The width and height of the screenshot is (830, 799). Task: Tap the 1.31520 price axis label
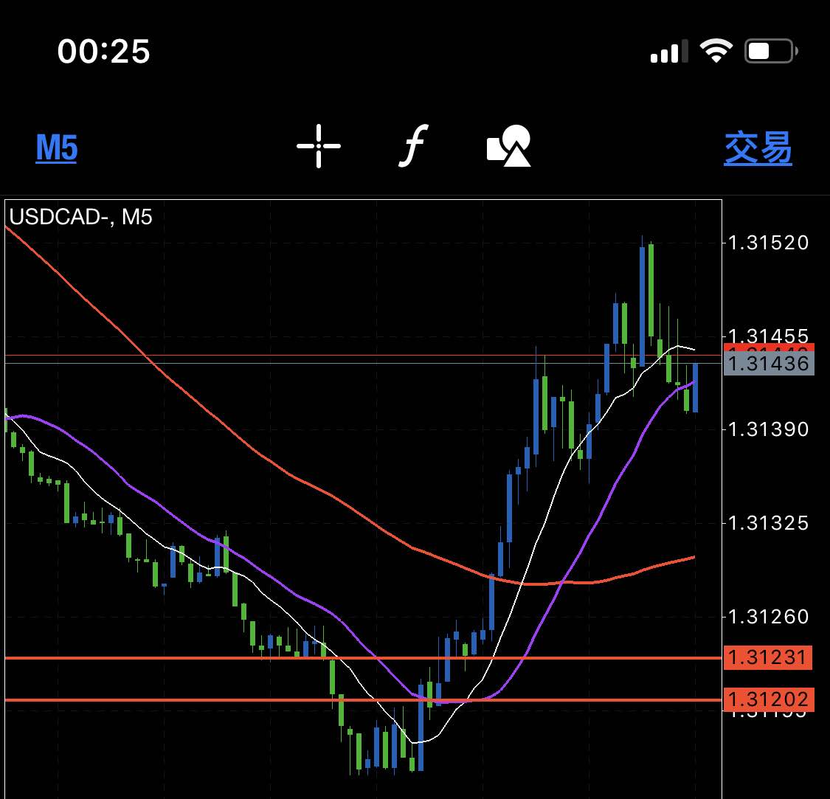tap(769, 243)
